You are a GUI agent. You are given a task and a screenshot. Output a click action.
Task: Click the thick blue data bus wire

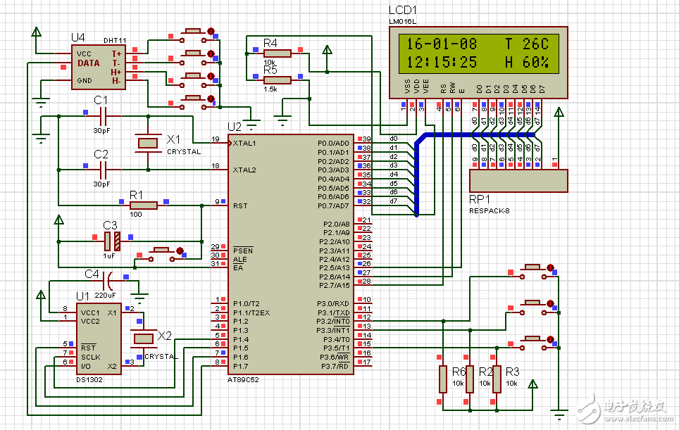416,176
